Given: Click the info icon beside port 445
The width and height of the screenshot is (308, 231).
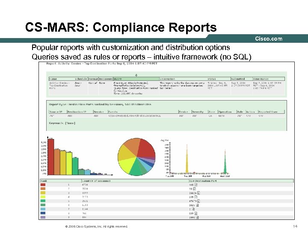Looking at the screenshot, I should [x=196, y=185].
